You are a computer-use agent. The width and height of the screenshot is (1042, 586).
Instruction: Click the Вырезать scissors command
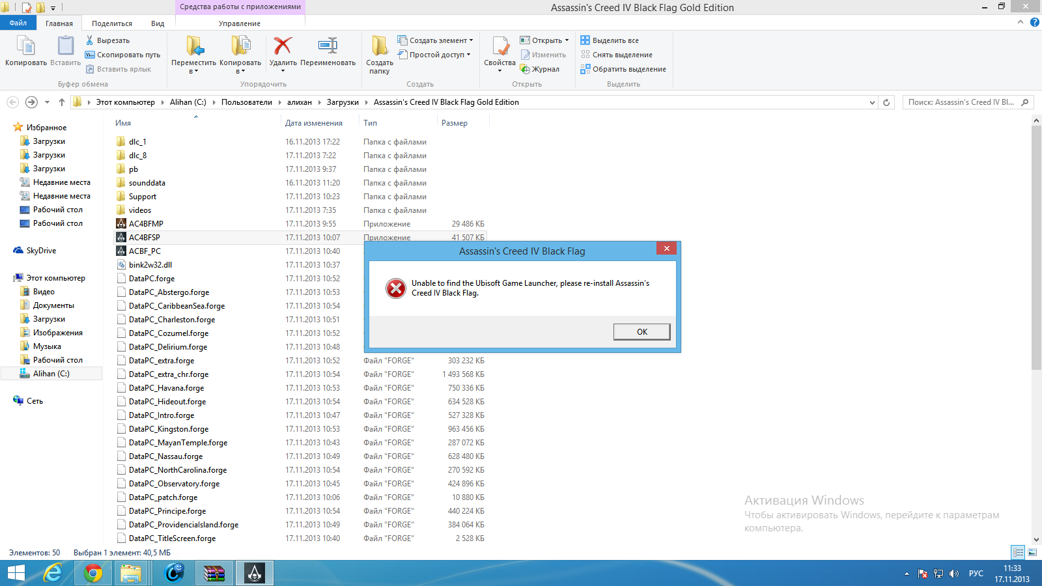[x=107, y=40]
